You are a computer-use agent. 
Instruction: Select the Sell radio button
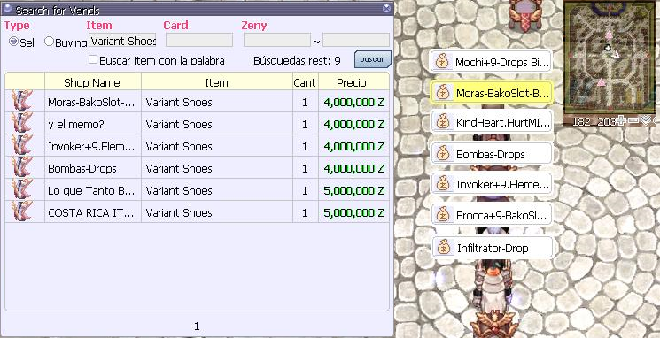coord(13,42)
